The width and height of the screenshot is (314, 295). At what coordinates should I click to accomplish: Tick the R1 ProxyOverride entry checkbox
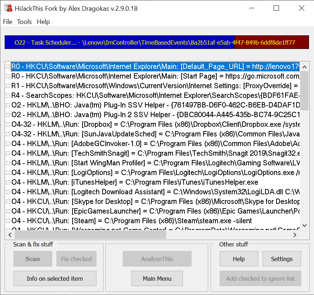pos(8,86)
